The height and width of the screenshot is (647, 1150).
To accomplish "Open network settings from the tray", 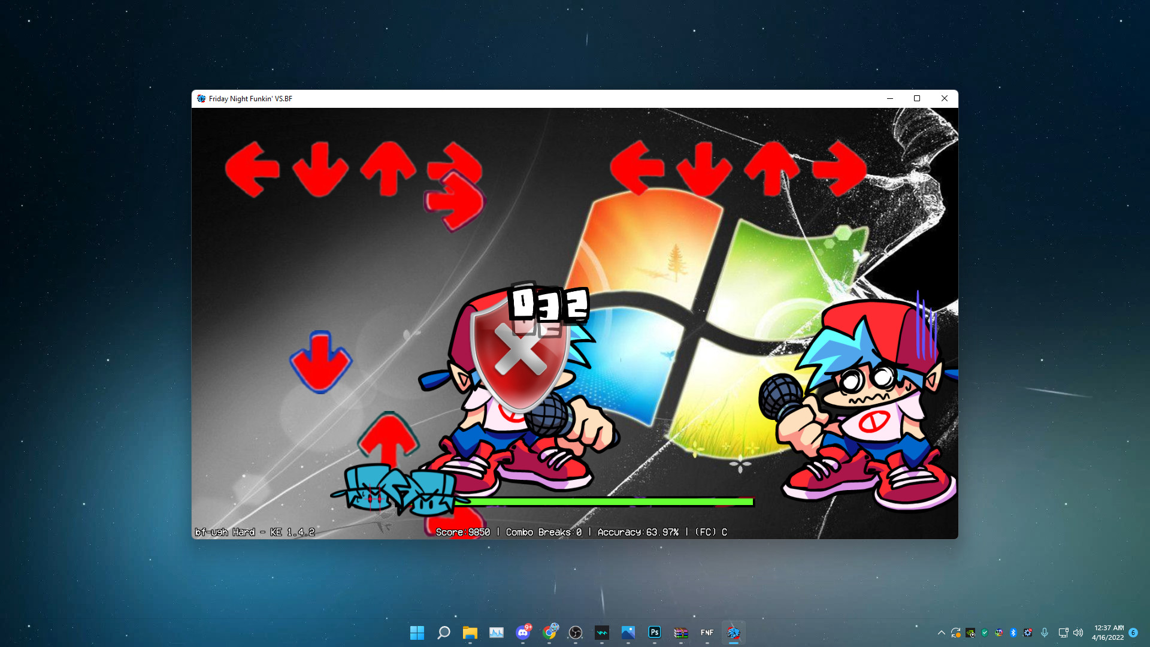I will pyautogui.click(x=1063, y=633).
